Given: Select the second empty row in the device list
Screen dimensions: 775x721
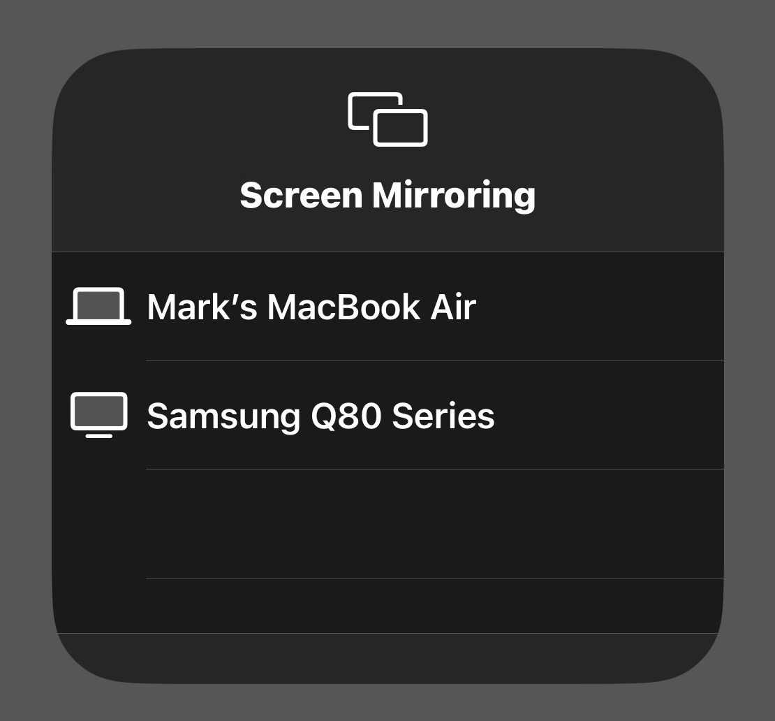Looking at the screenshot, I should point(387,606).
